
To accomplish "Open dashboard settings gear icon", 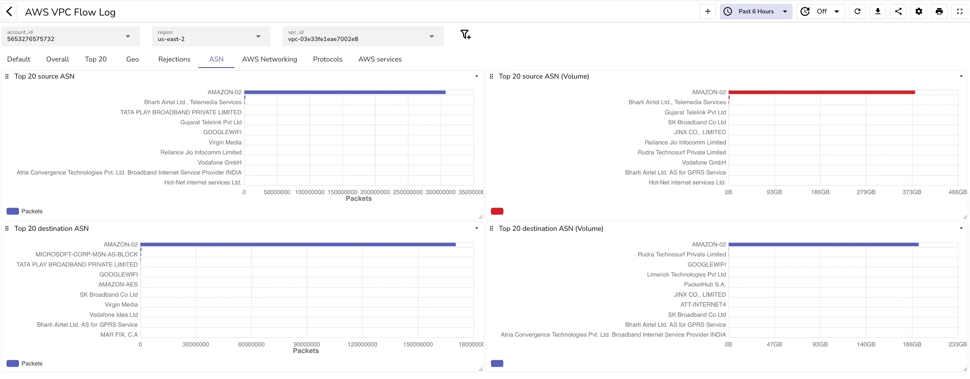I will pyautogui.click(x=919, y=12).
